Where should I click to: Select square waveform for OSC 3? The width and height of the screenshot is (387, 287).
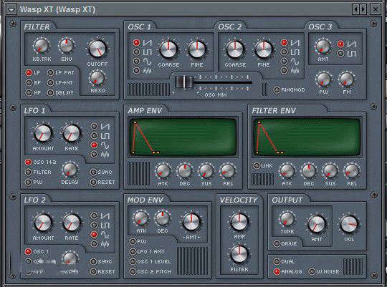coord(341,53)
